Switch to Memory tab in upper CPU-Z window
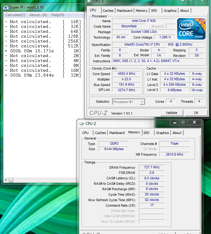This screenshot has width=211, height=234. tap(142, 11)
